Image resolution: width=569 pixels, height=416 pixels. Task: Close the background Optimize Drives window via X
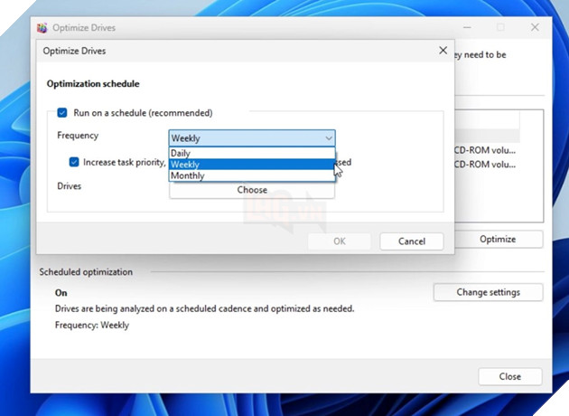click(534, 28)
